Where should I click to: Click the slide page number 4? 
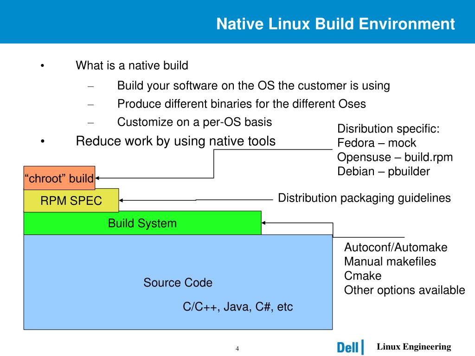(x=237, y=349)
